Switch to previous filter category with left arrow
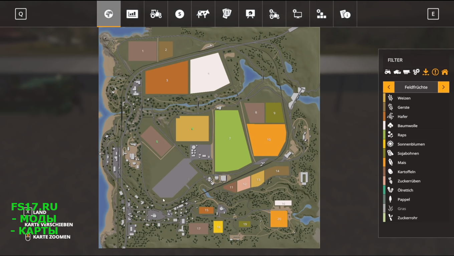454x256 pixels. [389, 87]
